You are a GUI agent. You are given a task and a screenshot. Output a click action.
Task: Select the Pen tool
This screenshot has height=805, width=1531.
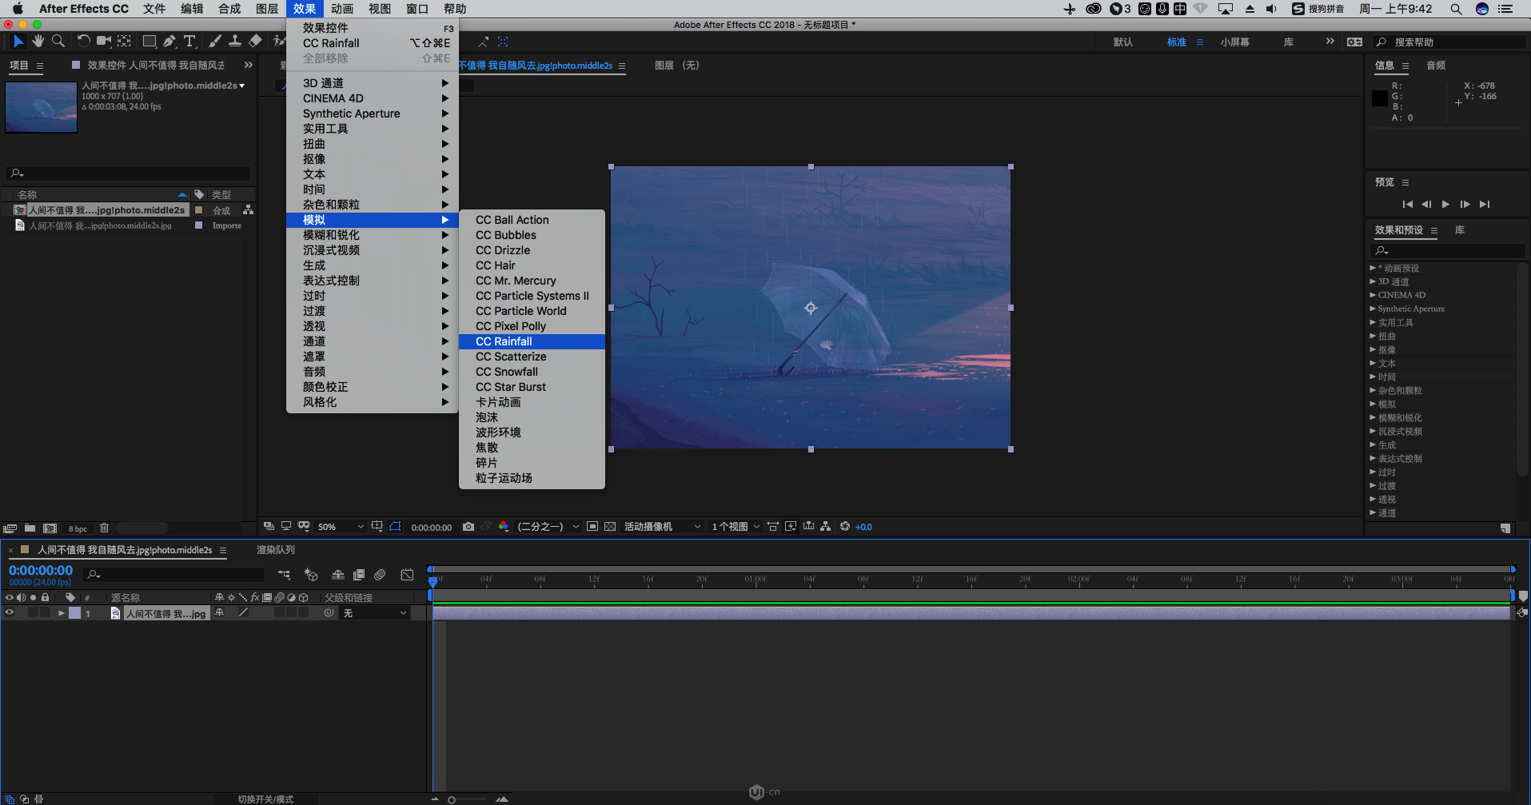169,41
